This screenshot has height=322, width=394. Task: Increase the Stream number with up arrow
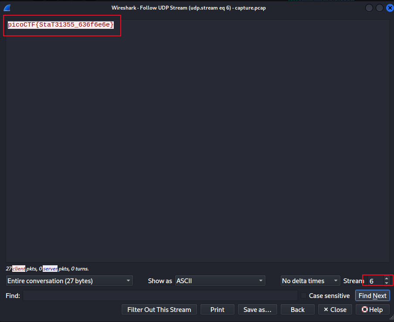[386, 278]
